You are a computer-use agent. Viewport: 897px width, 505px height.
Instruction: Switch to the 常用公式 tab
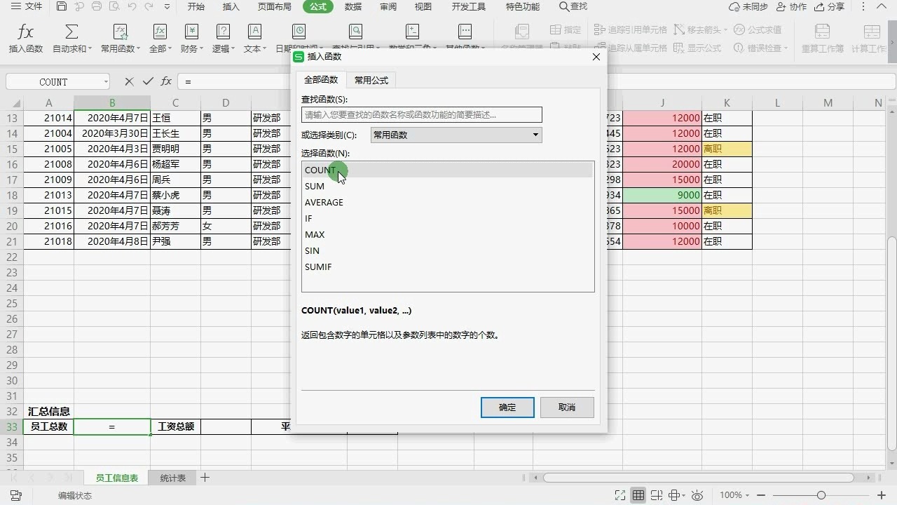(371, 80)
